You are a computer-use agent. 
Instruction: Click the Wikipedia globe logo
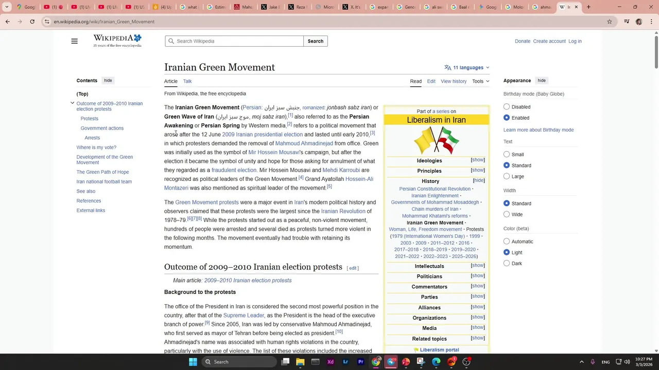[117, 41]
